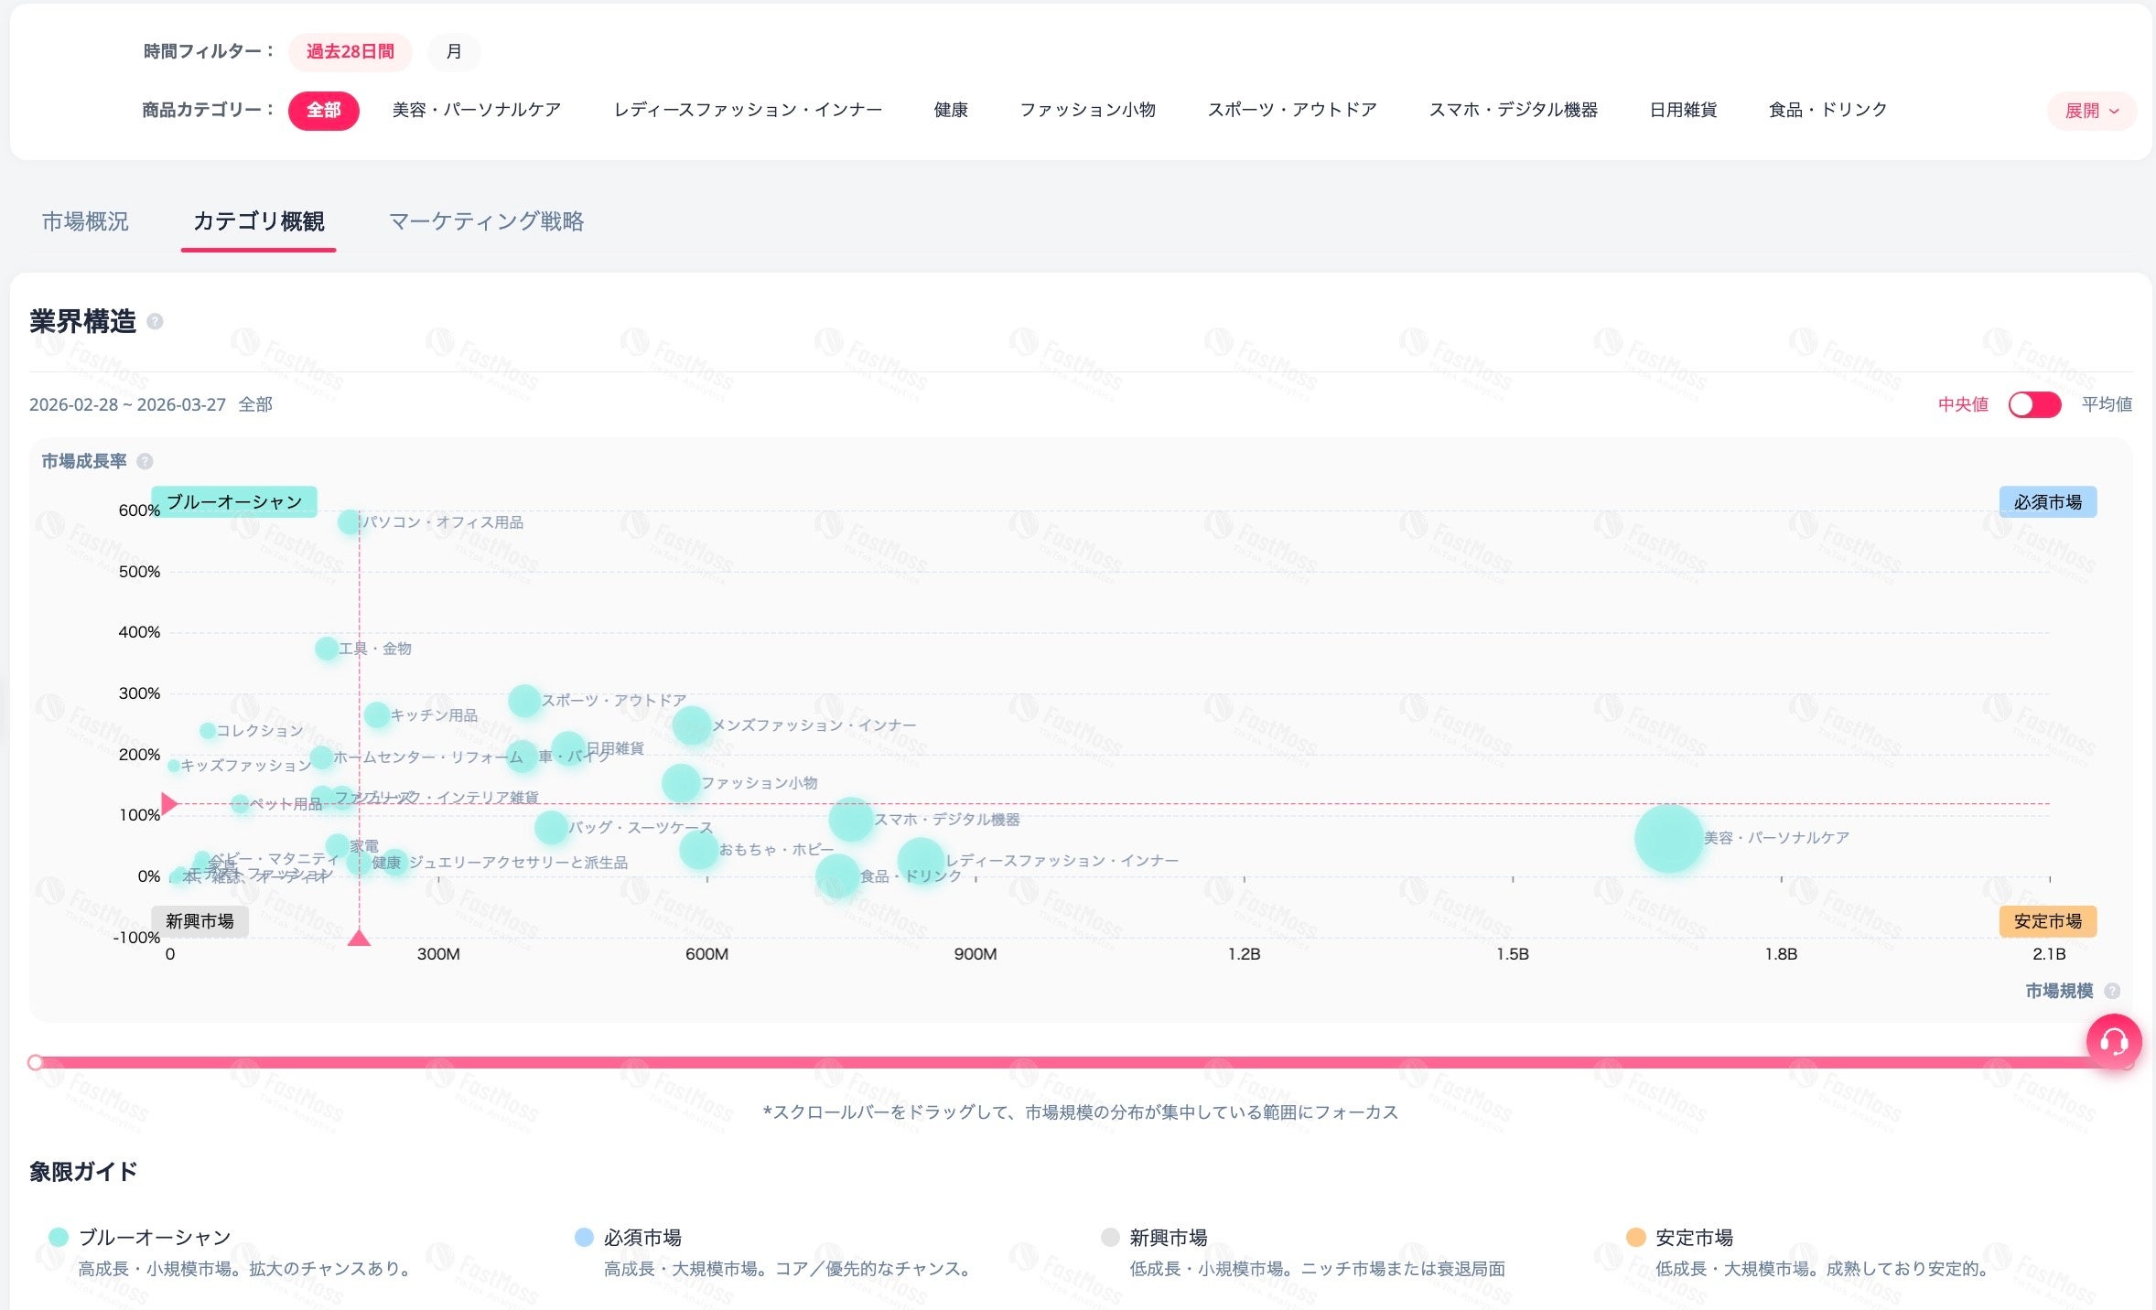Click 安定市場 quadrant label in chart
Viewport: 2156px width, 1310px height.
pyautogui.click(x=2047, y=921)
